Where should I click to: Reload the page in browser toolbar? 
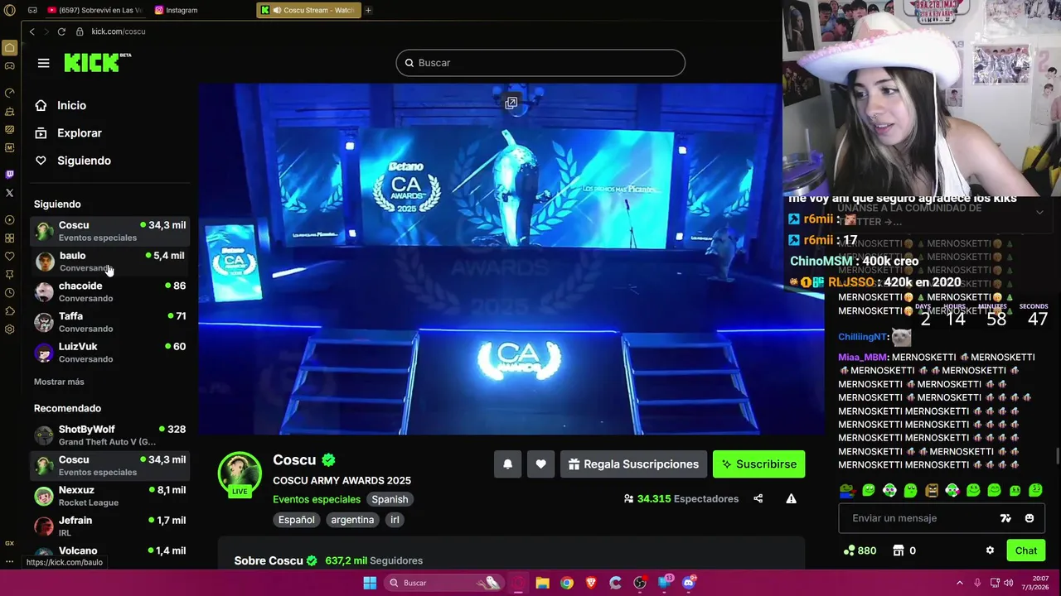(x=61, y=31)
